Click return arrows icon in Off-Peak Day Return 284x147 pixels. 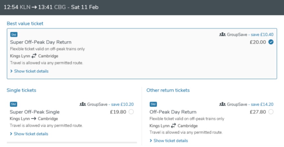click(x=174, y=125)
